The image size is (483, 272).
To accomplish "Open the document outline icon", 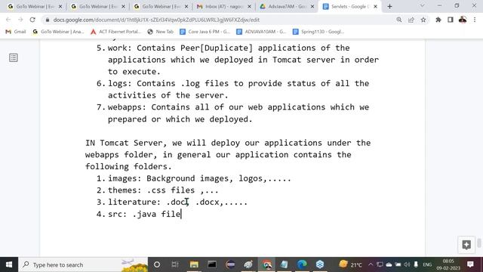I will (14, 57).
